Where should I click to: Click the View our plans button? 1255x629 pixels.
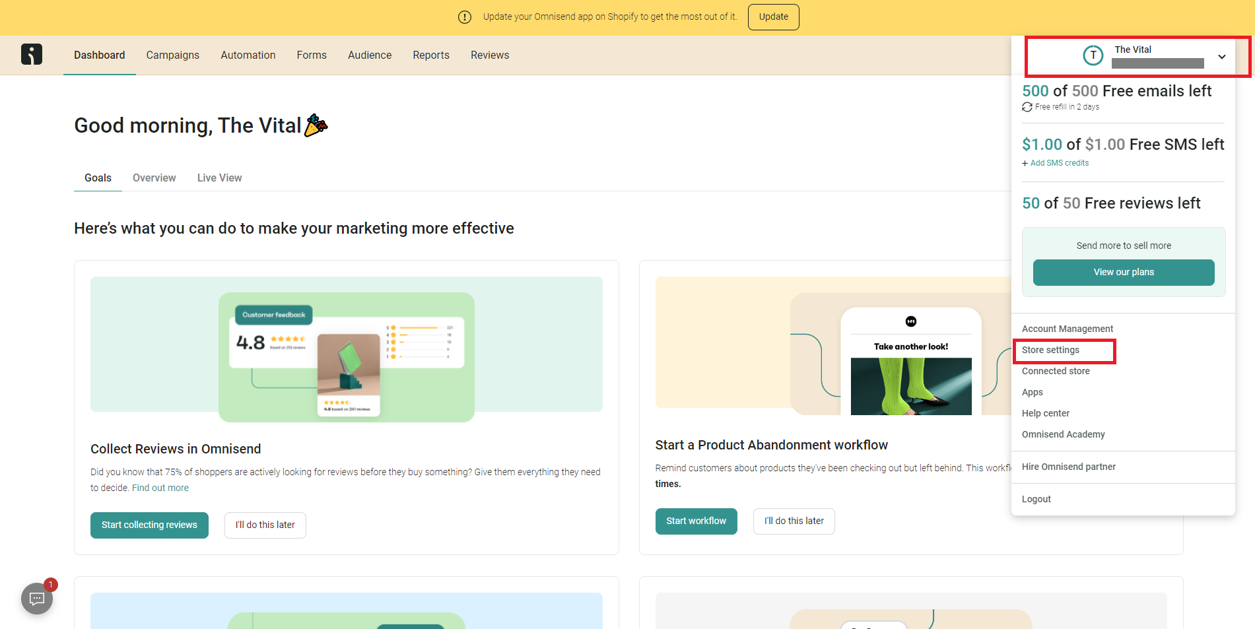[x=1123, y=273]
